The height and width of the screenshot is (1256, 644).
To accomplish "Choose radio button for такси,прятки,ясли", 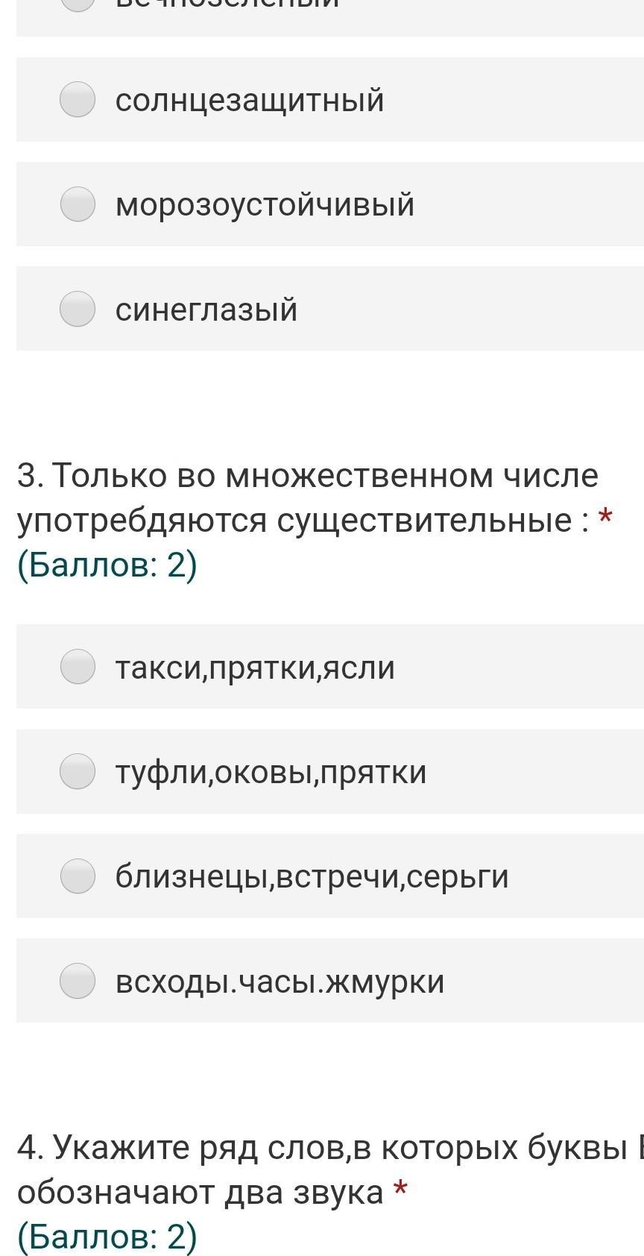I will click(x=78, y=667).
